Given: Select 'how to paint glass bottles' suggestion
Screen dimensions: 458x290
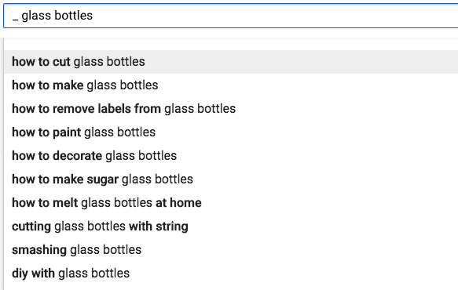Looking at the screenshot, I should [231, 132].
